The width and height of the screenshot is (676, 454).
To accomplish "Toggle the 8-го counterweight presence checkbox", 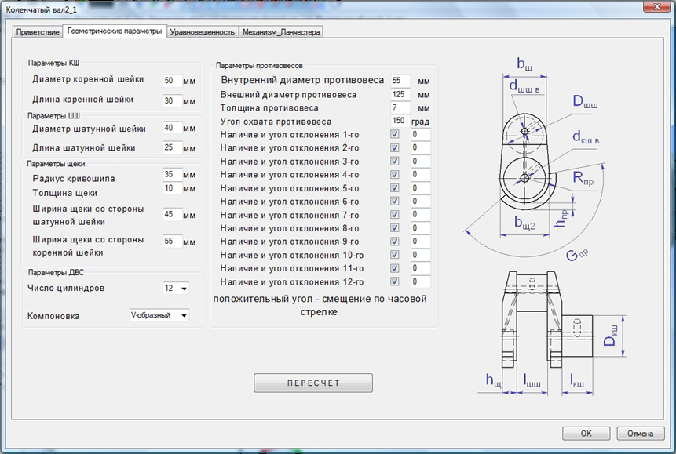I will point(394,228).
